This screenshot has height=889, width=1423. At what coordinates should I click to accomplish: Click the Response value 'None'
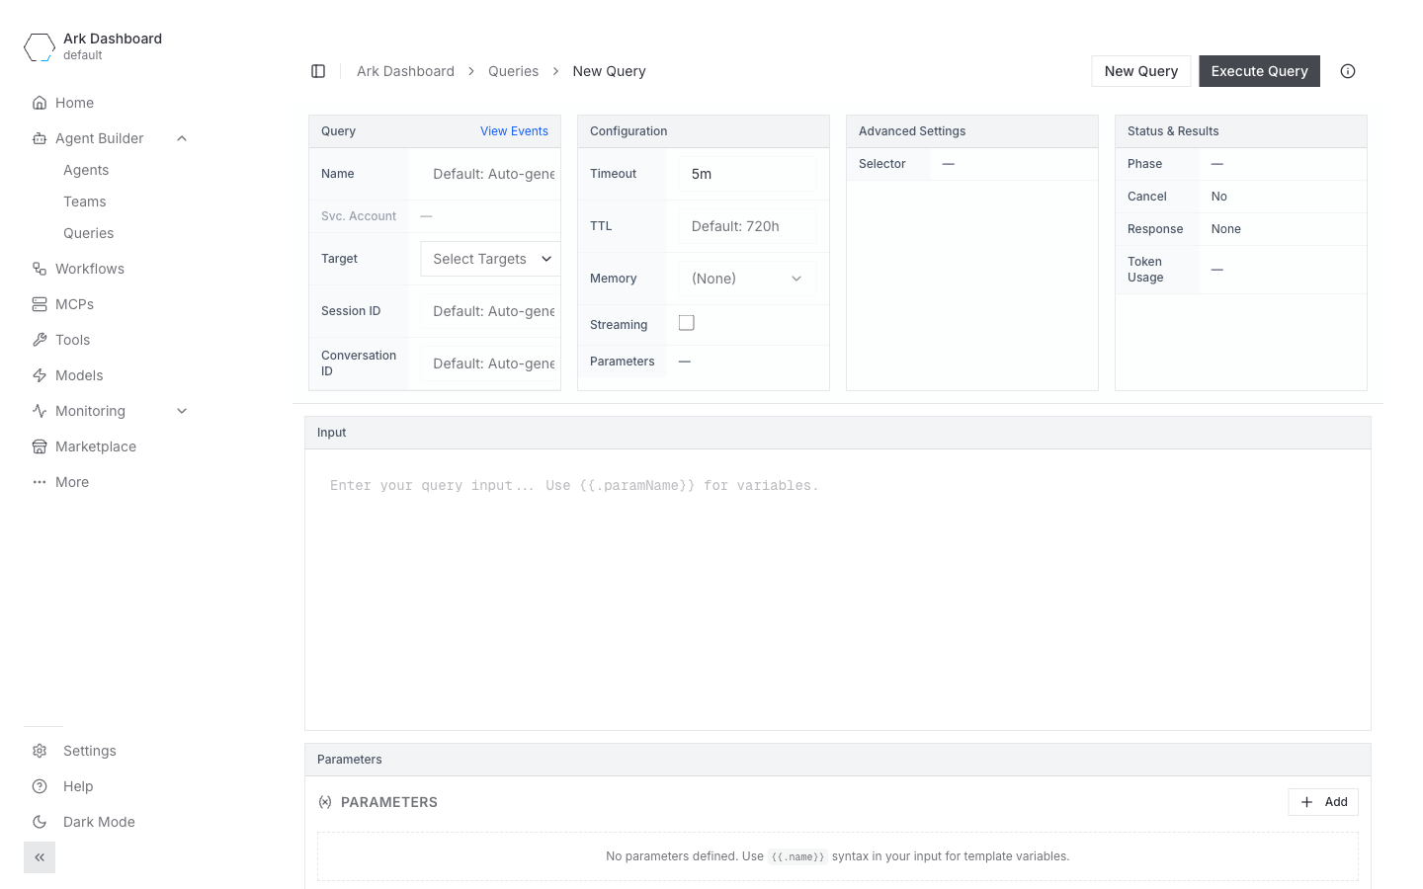click(1226, 229)
